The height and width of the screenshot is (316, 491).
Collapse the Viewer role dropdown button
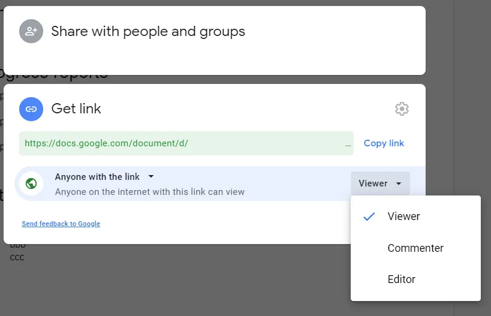coord(380,183)
